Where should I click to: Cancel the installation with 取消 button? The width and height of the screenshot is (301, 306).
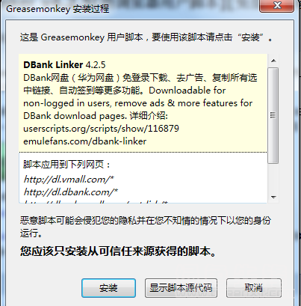pyautogui.click(x=254, y=288)
